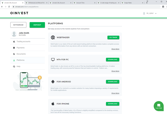167x114 pixels.
Task: Click the Platforms download arrow icon
Action: point(14,60)
